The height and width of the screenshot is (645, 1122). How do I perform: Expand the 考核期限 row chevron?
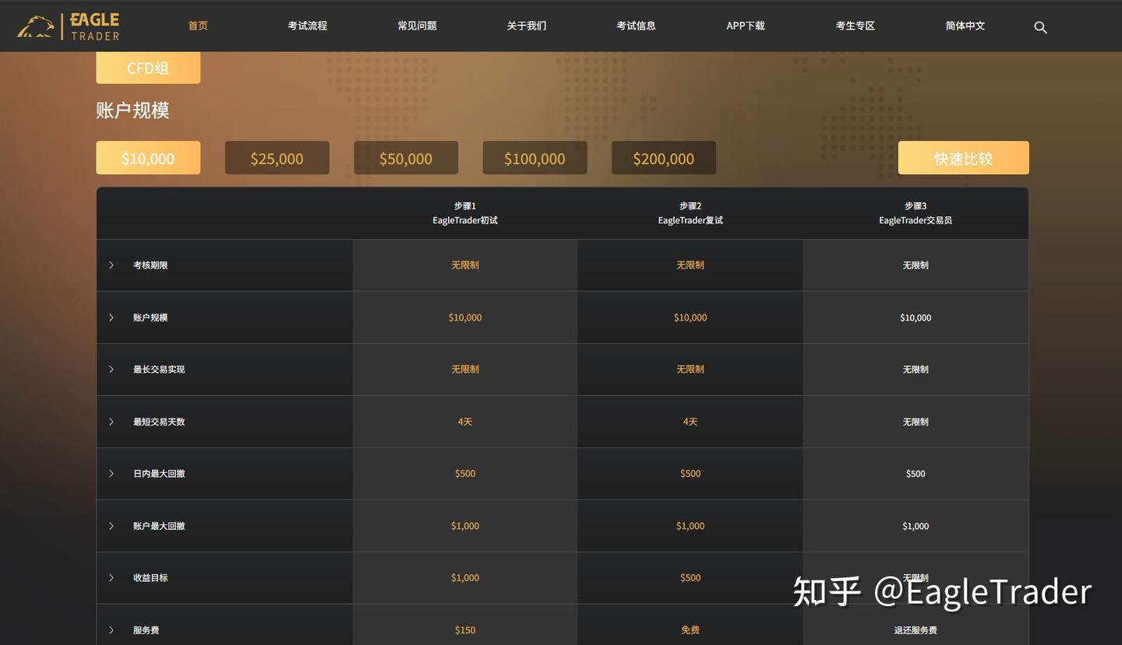[x=111, y=265]
